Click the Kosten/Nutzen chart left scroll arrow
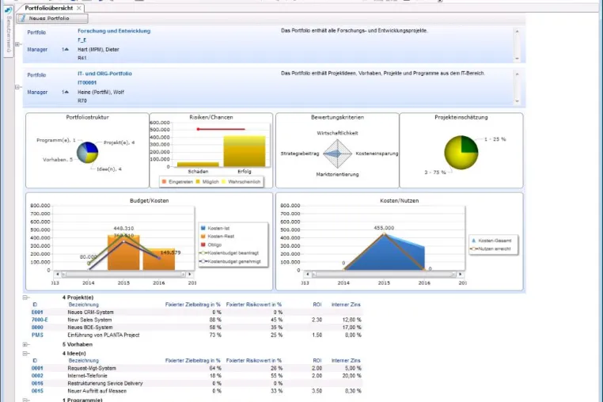The height and width of the screenshot is (402, 603). point(308,275)
